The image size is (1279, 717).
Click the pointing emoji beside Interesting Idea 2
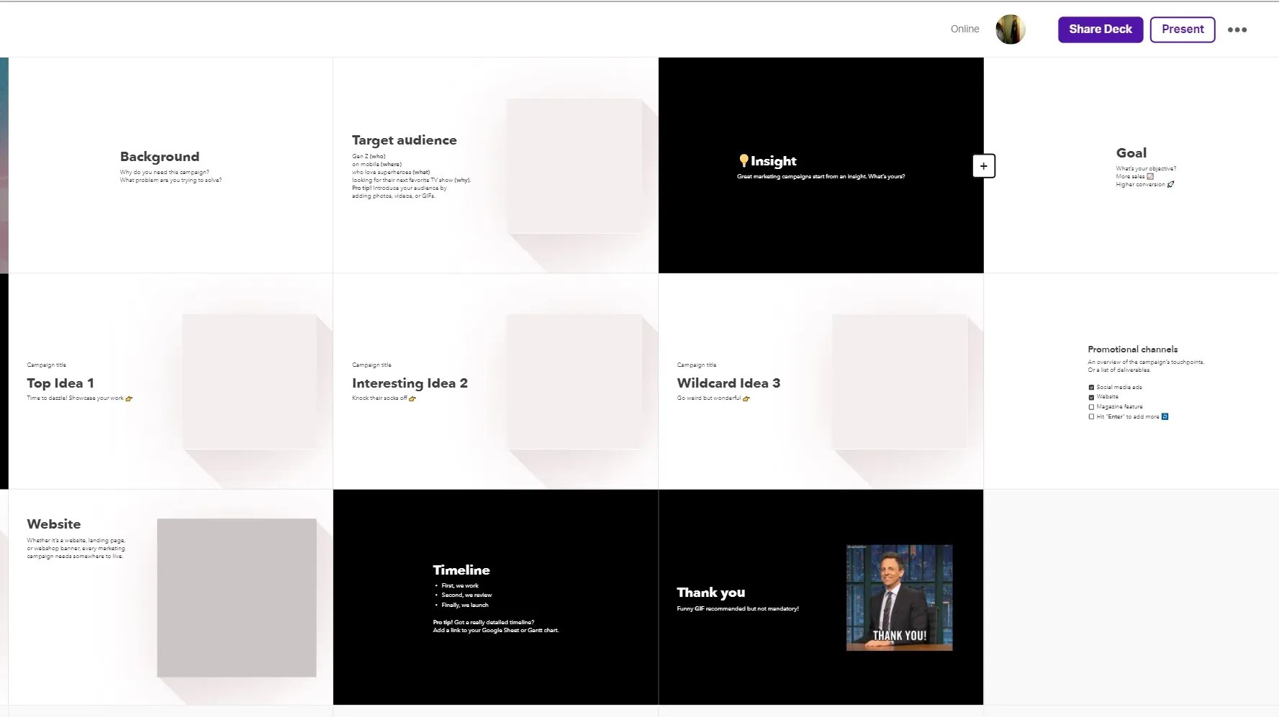[412, 398]
